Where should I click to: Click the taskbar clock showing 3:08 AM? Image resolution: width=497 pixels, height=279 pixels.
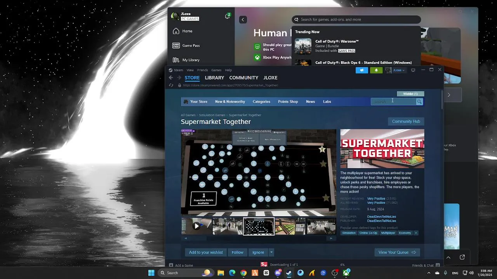tap(485, 273)
